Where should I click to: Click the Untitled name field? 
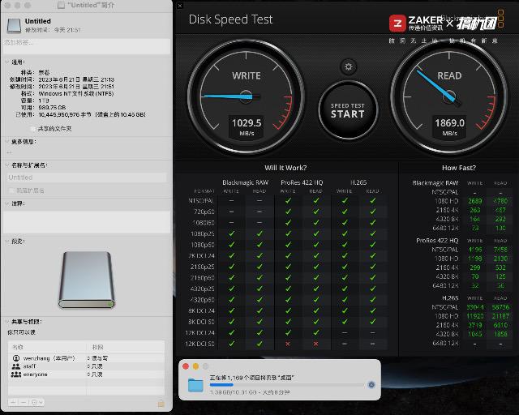click(x=87, y=178)
